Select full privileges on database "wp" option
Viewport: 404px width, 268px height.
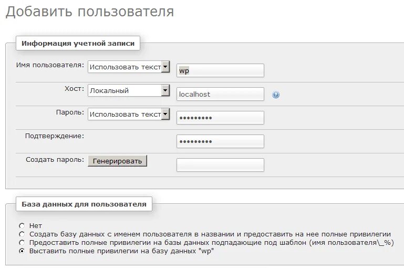pos(22,251)
